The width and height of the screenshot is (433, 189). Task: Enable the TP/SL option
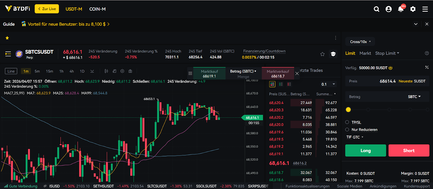tap(347, 122)
